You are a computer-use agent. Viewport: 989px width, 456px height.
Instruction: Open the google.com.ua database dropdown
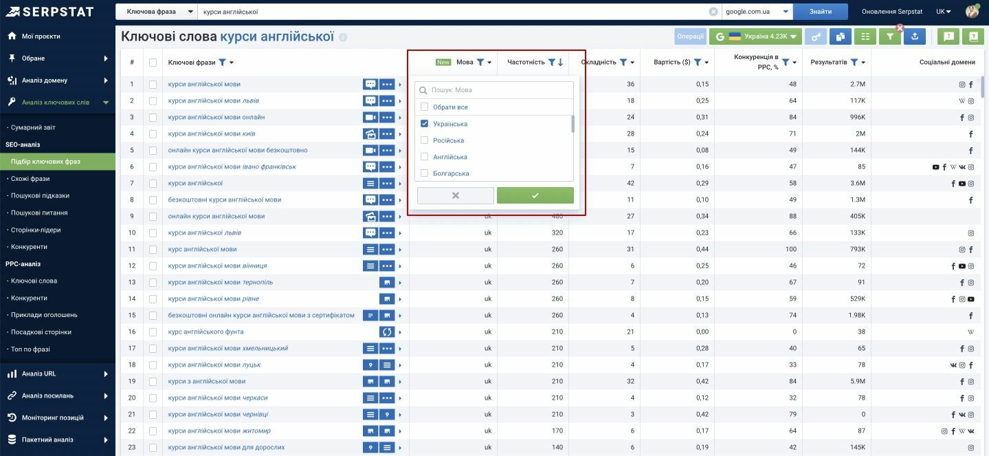coord(757,12)
